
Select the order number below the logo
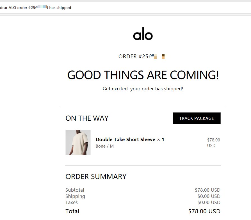pos(142,57)
